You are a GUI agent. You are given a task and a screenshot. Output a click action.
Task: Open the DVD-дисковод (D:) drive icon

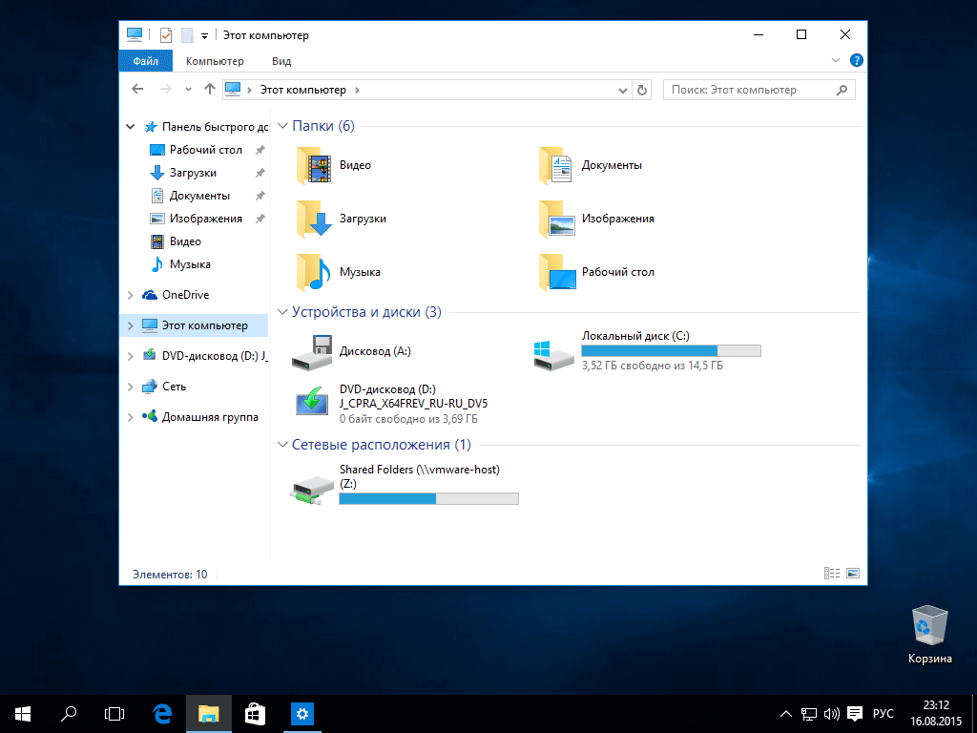(313, 403)
